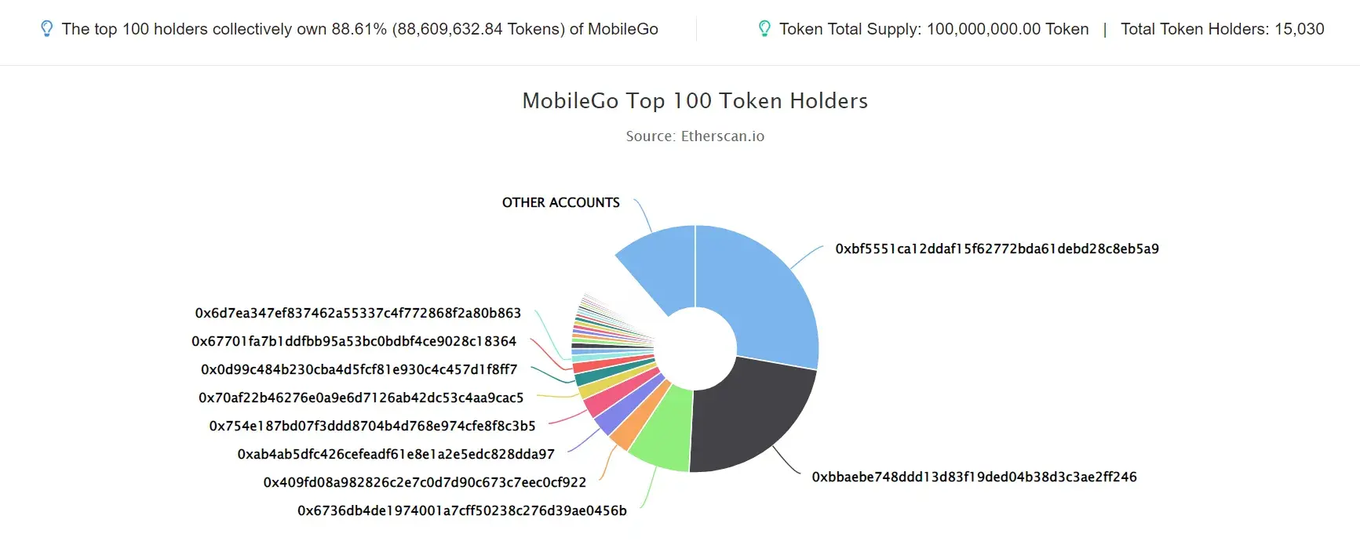Image resolution: width=1360 pixels, height=541 pixels.
Task: Click address label 0x6736db4de1974001a7cff50238c276d39ae0456b
Action: (x=461, y=510)
